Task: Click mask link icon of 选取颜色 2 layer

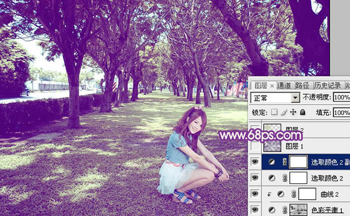Action: point(285,178)
